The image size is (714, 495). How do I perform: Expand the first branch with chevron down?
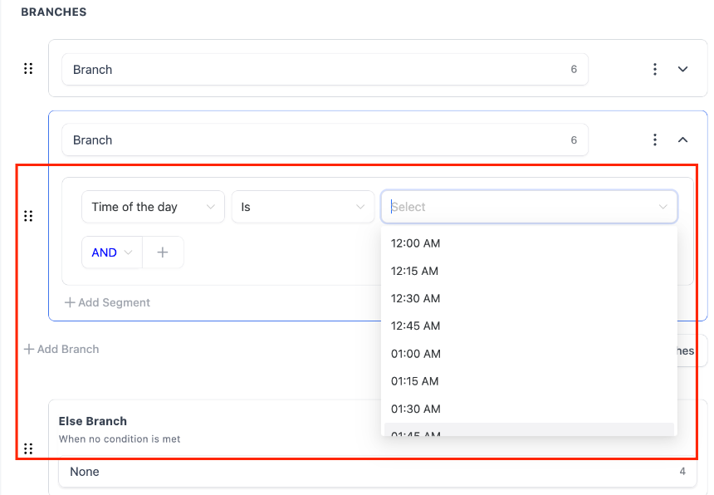683,69
